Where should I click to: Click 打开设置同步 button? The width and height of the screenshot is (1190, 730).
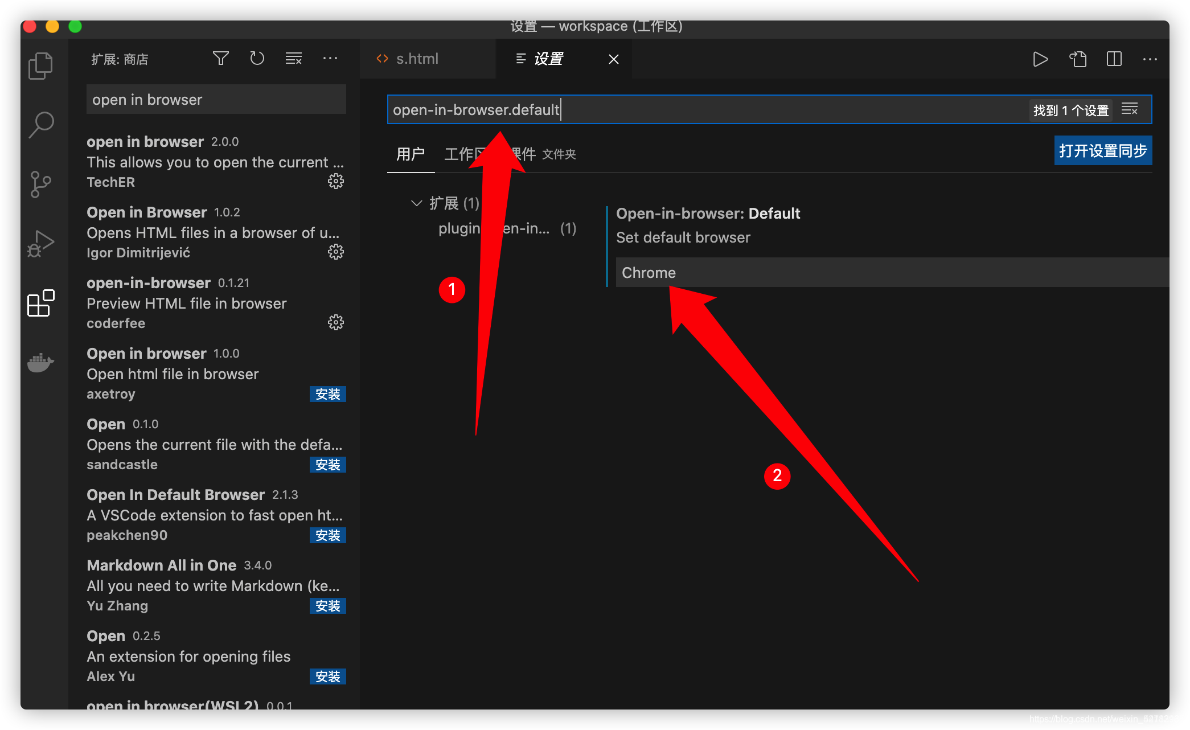coord(1103,151)
